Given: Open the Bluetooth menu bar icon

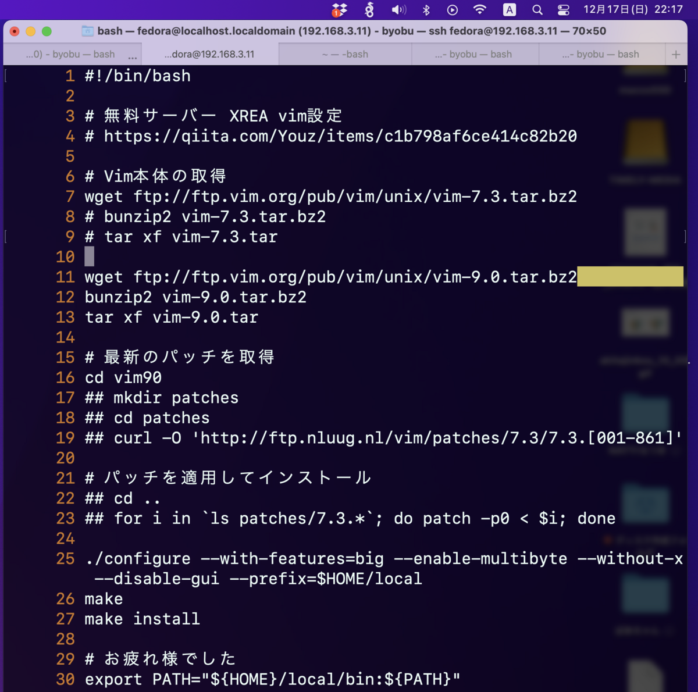Looking at the screenshot, I should [426, 10].
